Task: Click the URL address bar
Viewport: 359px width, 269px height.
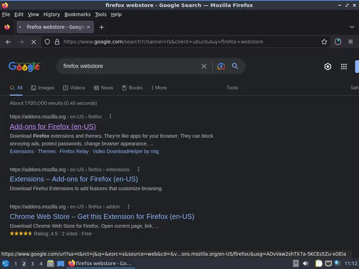Action: coord(186,42)
